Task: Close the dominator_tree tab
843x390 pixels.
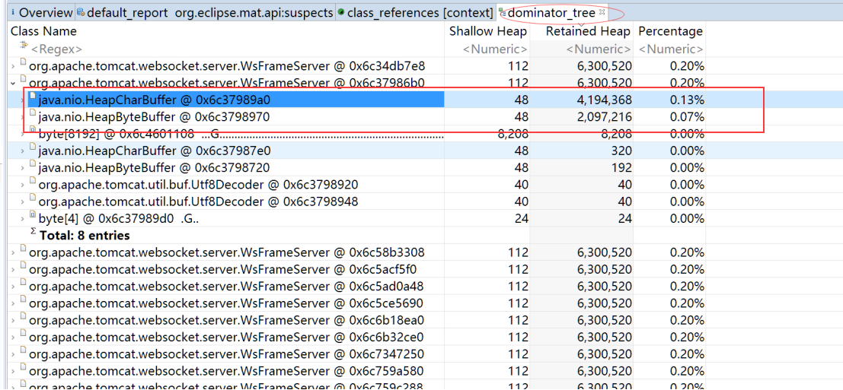Action: [x=602, y=12]
